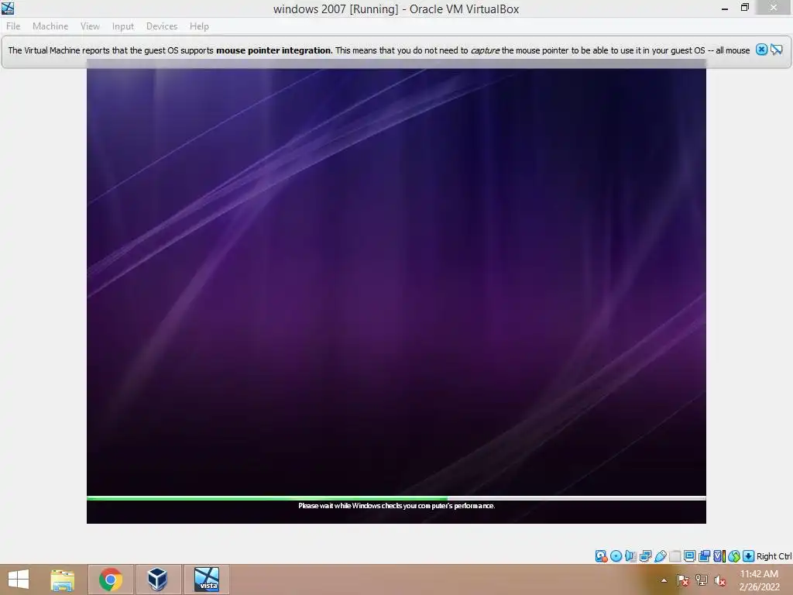
Task: Click the network adapter status icon
Action: 645,556
